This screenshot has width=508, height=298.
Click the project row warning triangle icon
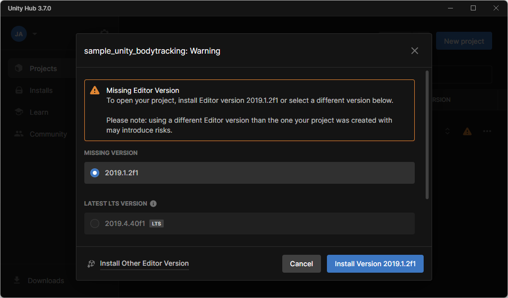(467, 131)
